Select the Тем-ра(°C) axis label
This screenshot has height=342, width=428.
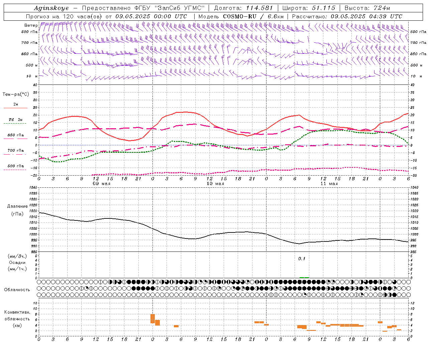coord(16,95)
